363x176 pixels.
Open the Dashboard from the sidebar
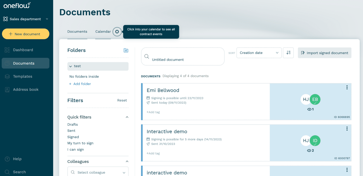click(x=22, y=50)
